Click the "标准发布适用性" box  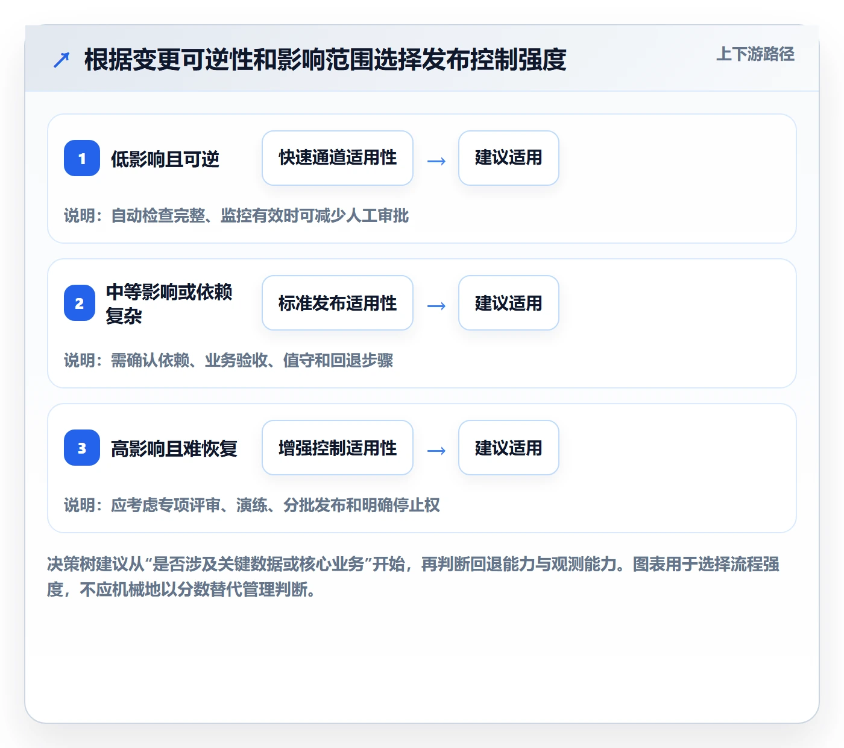[338, 303]
